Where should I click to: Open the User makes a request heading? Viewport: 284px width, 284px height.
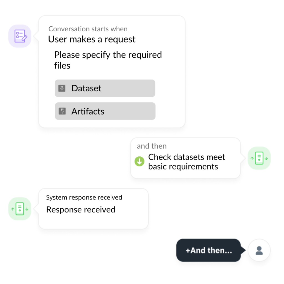pyautogui.click(x=92, y=39)
